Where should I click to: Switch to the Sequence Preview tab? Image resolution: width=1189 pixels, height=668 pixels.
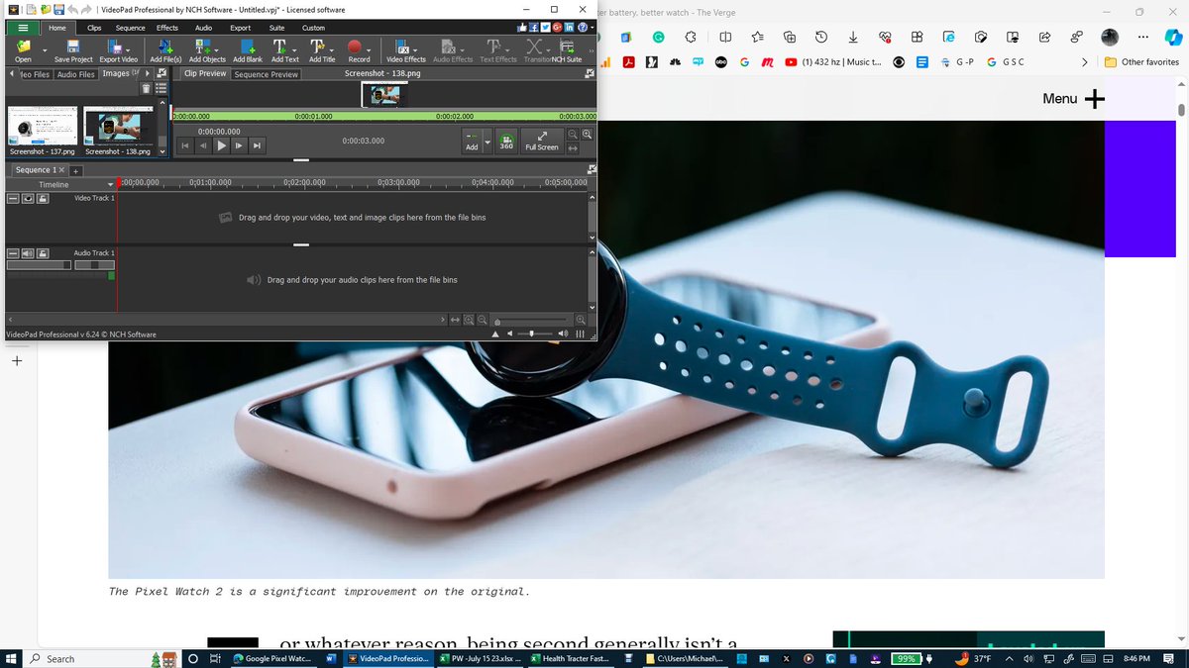[x=266, y=74]
